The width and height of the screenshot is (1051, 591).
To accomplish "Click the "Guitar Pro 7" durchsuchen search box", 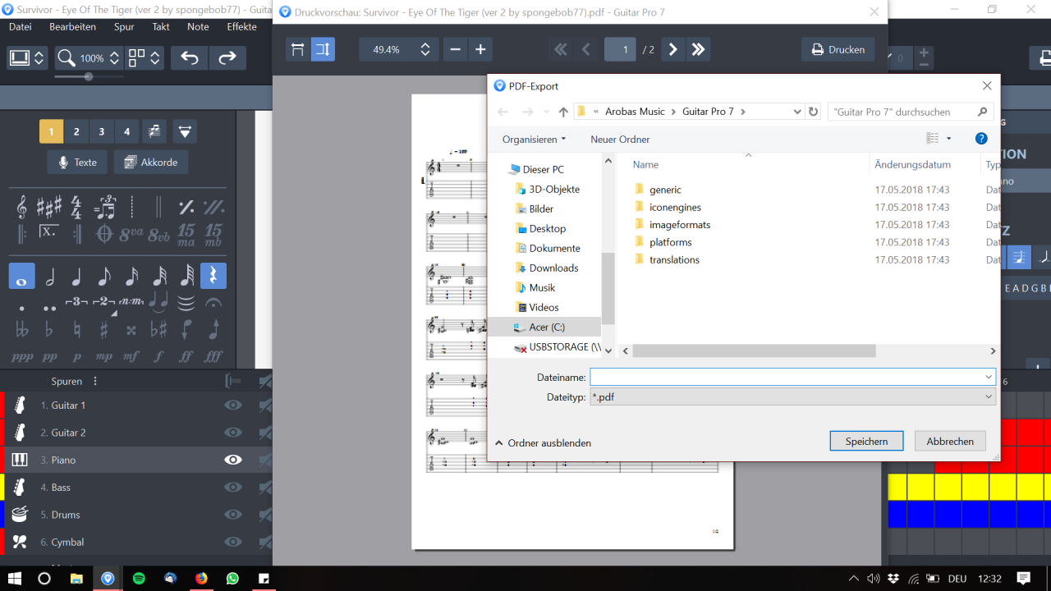I will (911, 112).
